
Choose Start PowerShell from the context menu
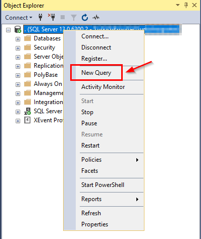pyautogui.click(x=104, y=185)
